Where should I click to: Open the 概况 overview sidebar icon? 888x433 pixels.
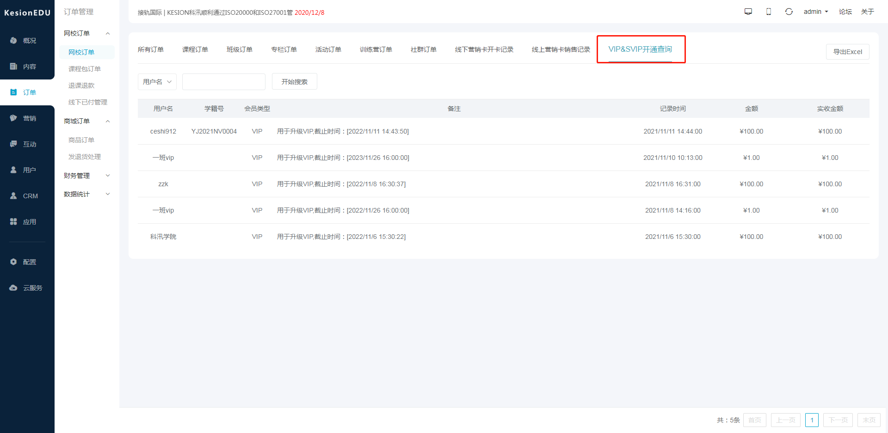[13, 41]
